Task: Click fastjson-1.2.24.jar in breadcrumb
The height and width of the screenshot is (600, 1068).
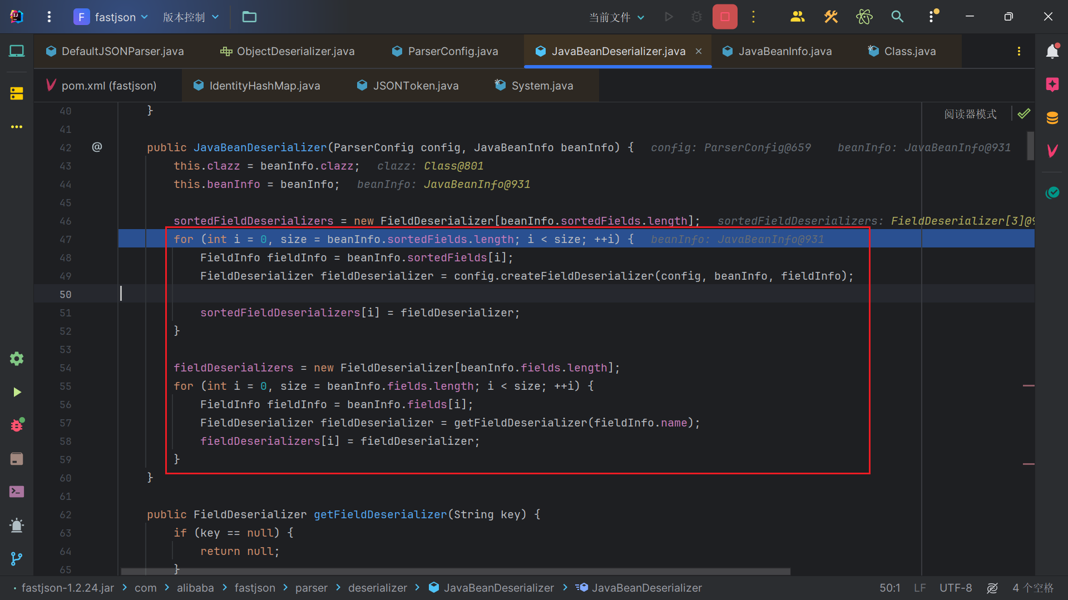Action: click(x=68, y=588)
